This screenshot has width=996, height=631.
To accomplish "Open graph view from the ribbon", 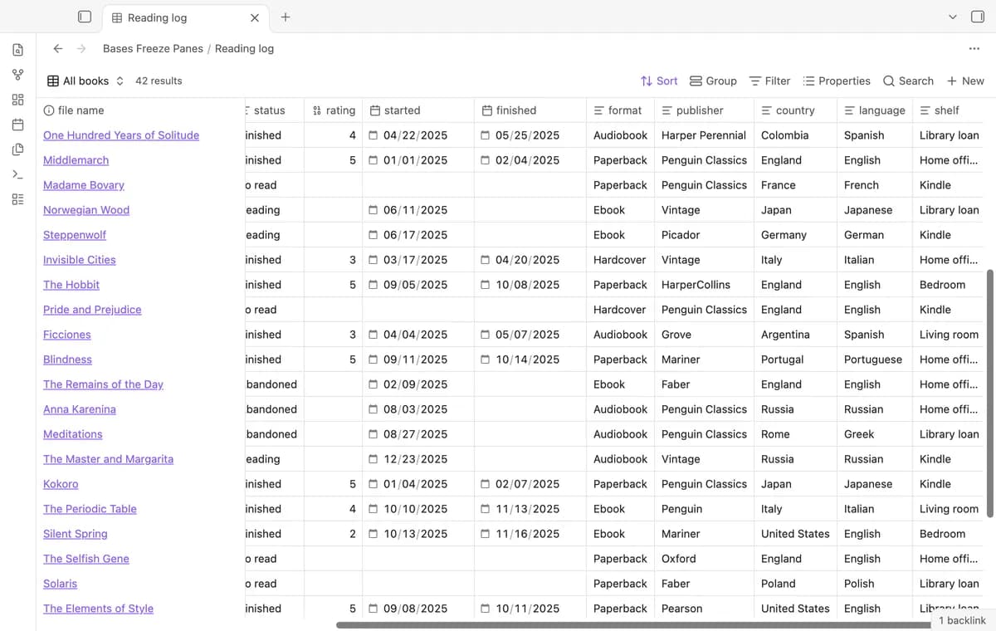I will (x=17, y=75).
